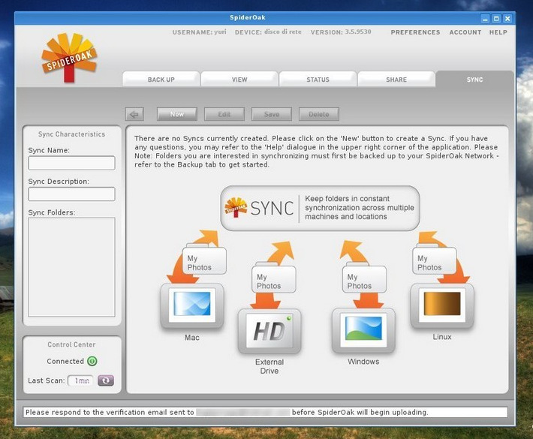Click the back arrow button
This screenshot has height=439, width=533.
(134, 114)
